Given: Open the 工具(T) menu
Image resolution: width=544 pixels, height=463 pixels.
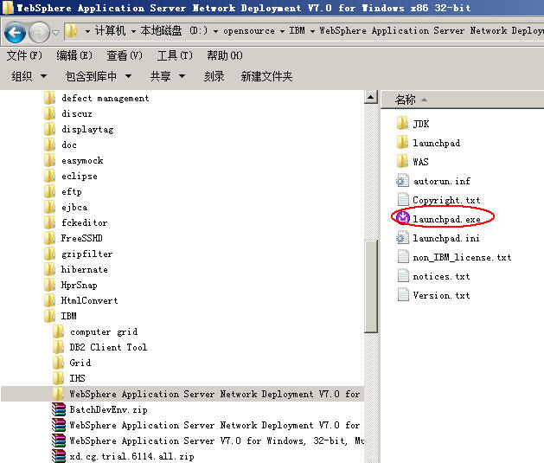Looking at the screenshot, I should click(175, 55).
